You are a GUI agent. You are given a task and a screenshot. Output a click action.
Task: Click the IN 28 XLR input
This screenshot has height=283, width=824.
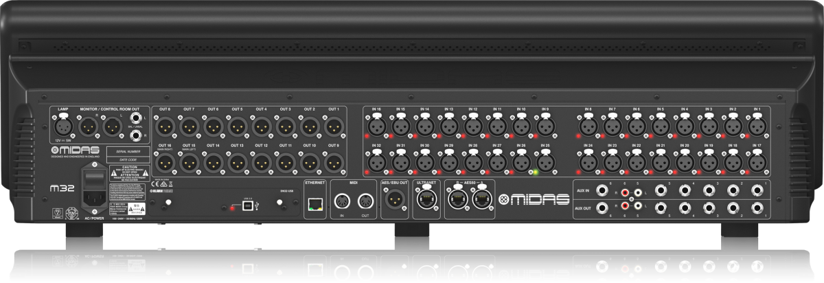[472, 162]
